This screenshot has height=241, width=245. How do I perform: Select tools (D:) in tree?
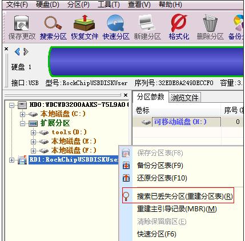click(x=69, y=132)
